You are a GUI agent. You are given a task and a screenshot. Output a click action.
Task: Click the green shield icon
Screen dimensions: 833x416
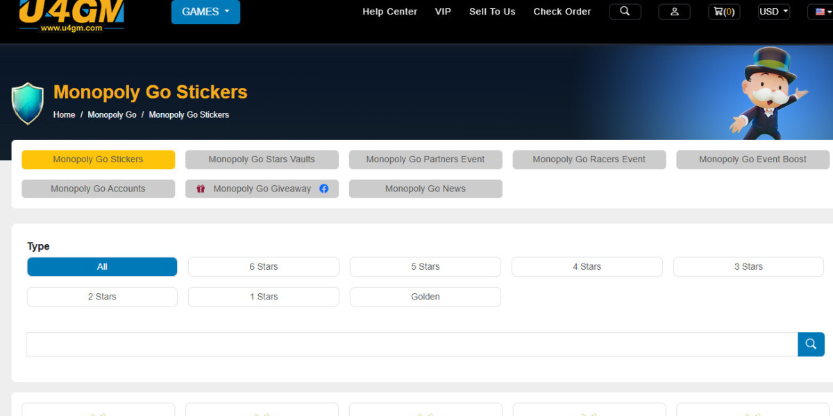pyautogui.click(x=28, y=103)
